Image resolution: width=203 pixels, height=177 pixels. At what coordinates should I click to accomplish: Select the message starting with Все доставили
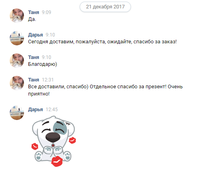pos(105,90)
